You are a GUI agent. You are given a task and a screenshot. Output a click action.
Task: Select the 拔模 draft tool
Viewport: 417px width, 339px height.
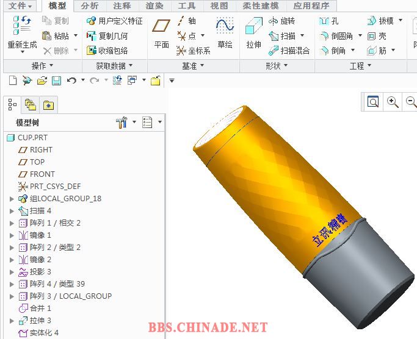[x=380, y=21]
